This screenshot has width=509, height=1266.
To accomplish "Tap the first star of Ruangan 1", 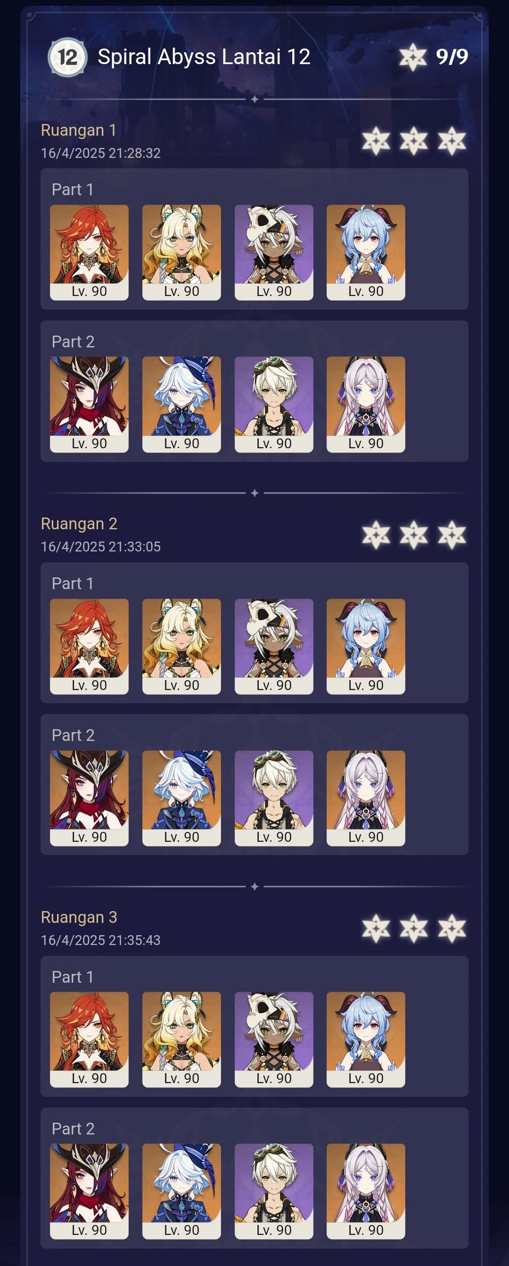I will pyautogui.click(x=377, y=141).
